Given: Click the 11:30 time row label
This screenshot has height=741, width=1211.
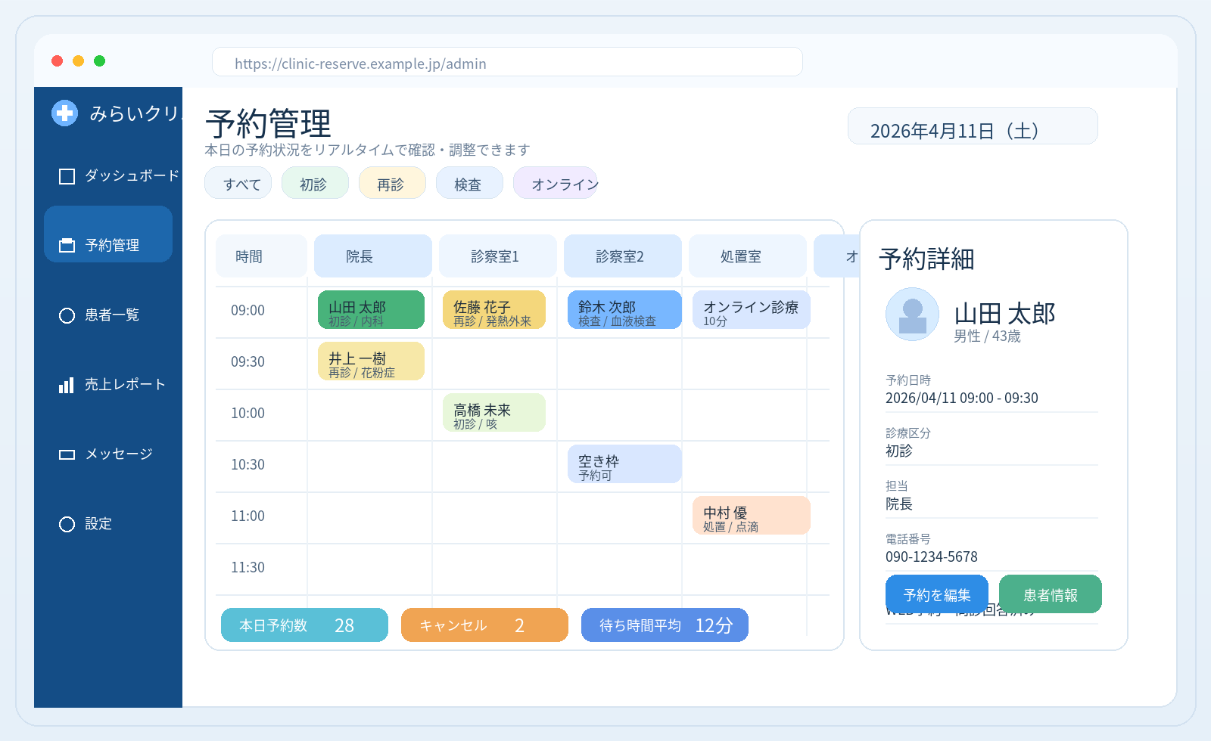Looking at the screenshot, I should point(248,568).
